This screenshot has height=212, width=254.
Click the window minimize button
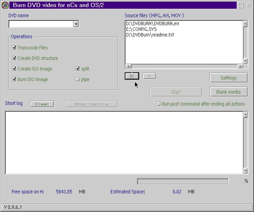(x=241, y=5)
